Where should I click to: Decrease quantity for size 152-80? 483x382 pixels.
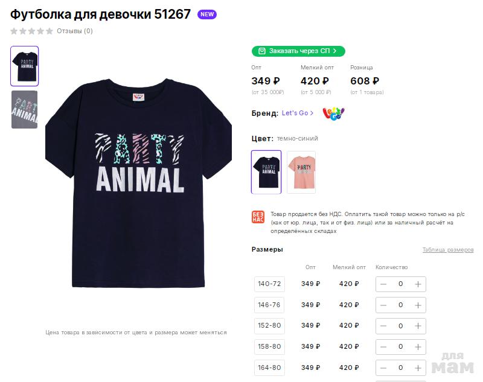pos(383,326)
